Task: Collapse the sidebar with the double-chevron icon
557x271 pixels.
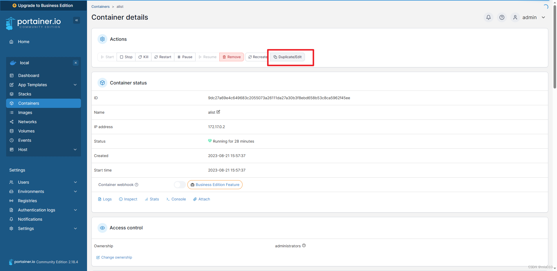Action: point(77,20)
